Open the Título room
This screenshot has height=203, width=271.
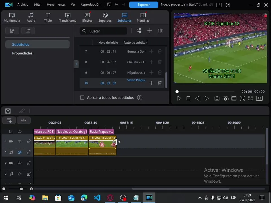[48, 17]
